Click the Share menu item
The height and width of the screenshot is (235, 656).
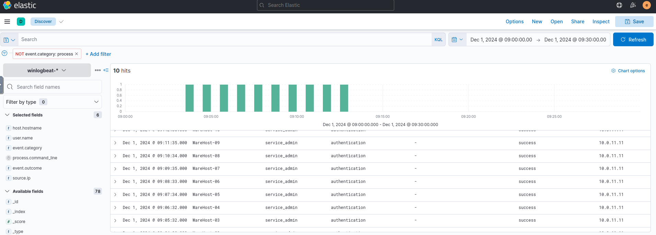click(x=577, y=22)
